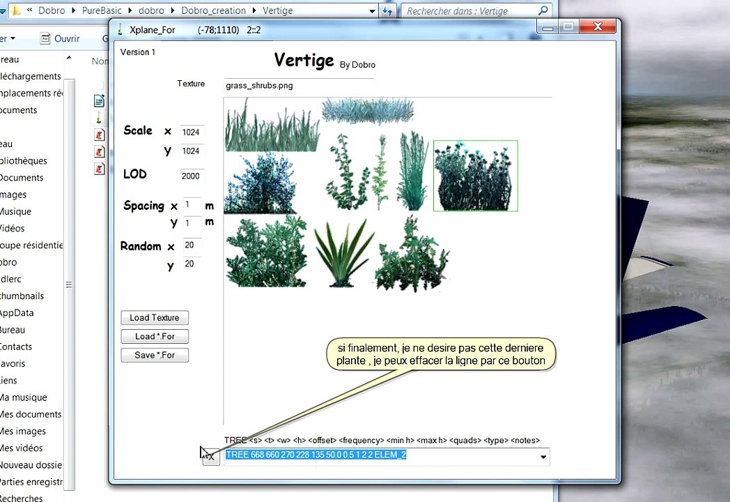Minimize the Xplane_For window

pyautogui.click(x=548, y=27)
